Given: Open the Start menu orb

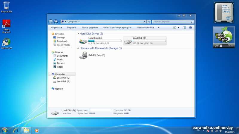Looking at the screenshot, I should coord(4,131).
